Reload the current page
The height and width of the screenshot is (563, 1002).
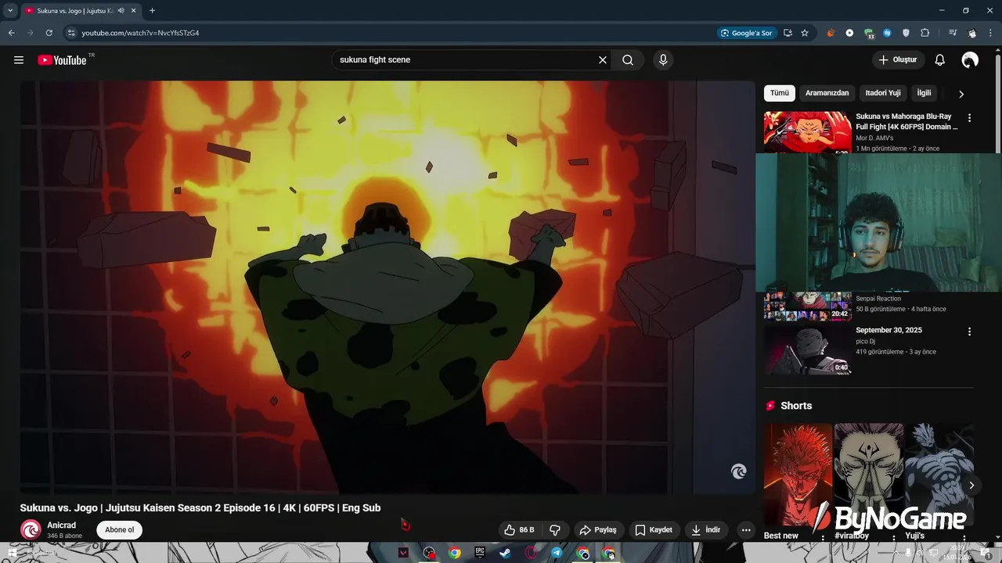(49, 33)
